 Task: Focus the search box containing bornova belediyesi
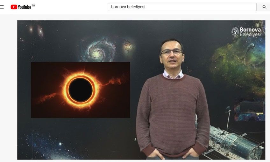click(x=182, y=7)
